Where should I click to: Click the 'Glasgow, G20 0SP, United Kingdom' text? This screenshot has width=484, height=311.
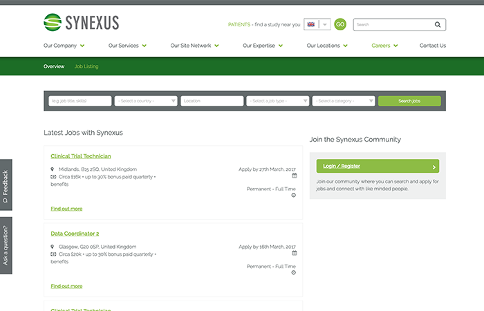pyautogui.click(x=97, y=247)
